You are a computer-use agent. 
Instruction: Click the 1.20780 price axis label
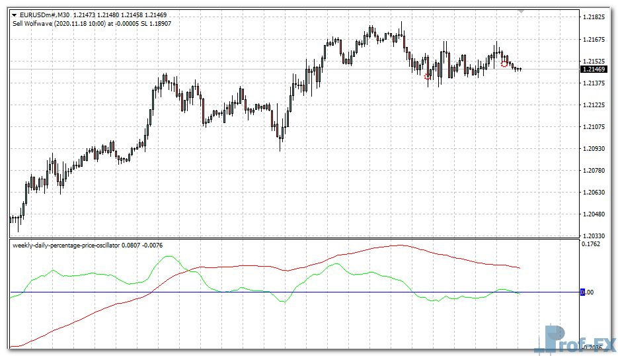pos(595,171)
